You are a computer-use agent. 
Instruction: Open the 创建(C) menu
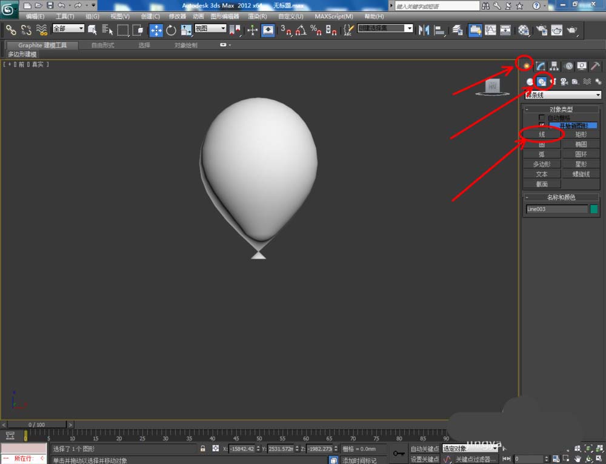150,16
